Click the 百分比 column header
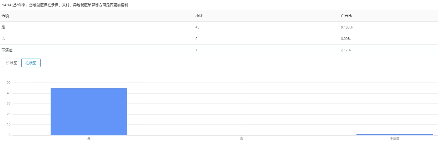The height and width of the screenshot is (147, 438). tap(346, 16)
